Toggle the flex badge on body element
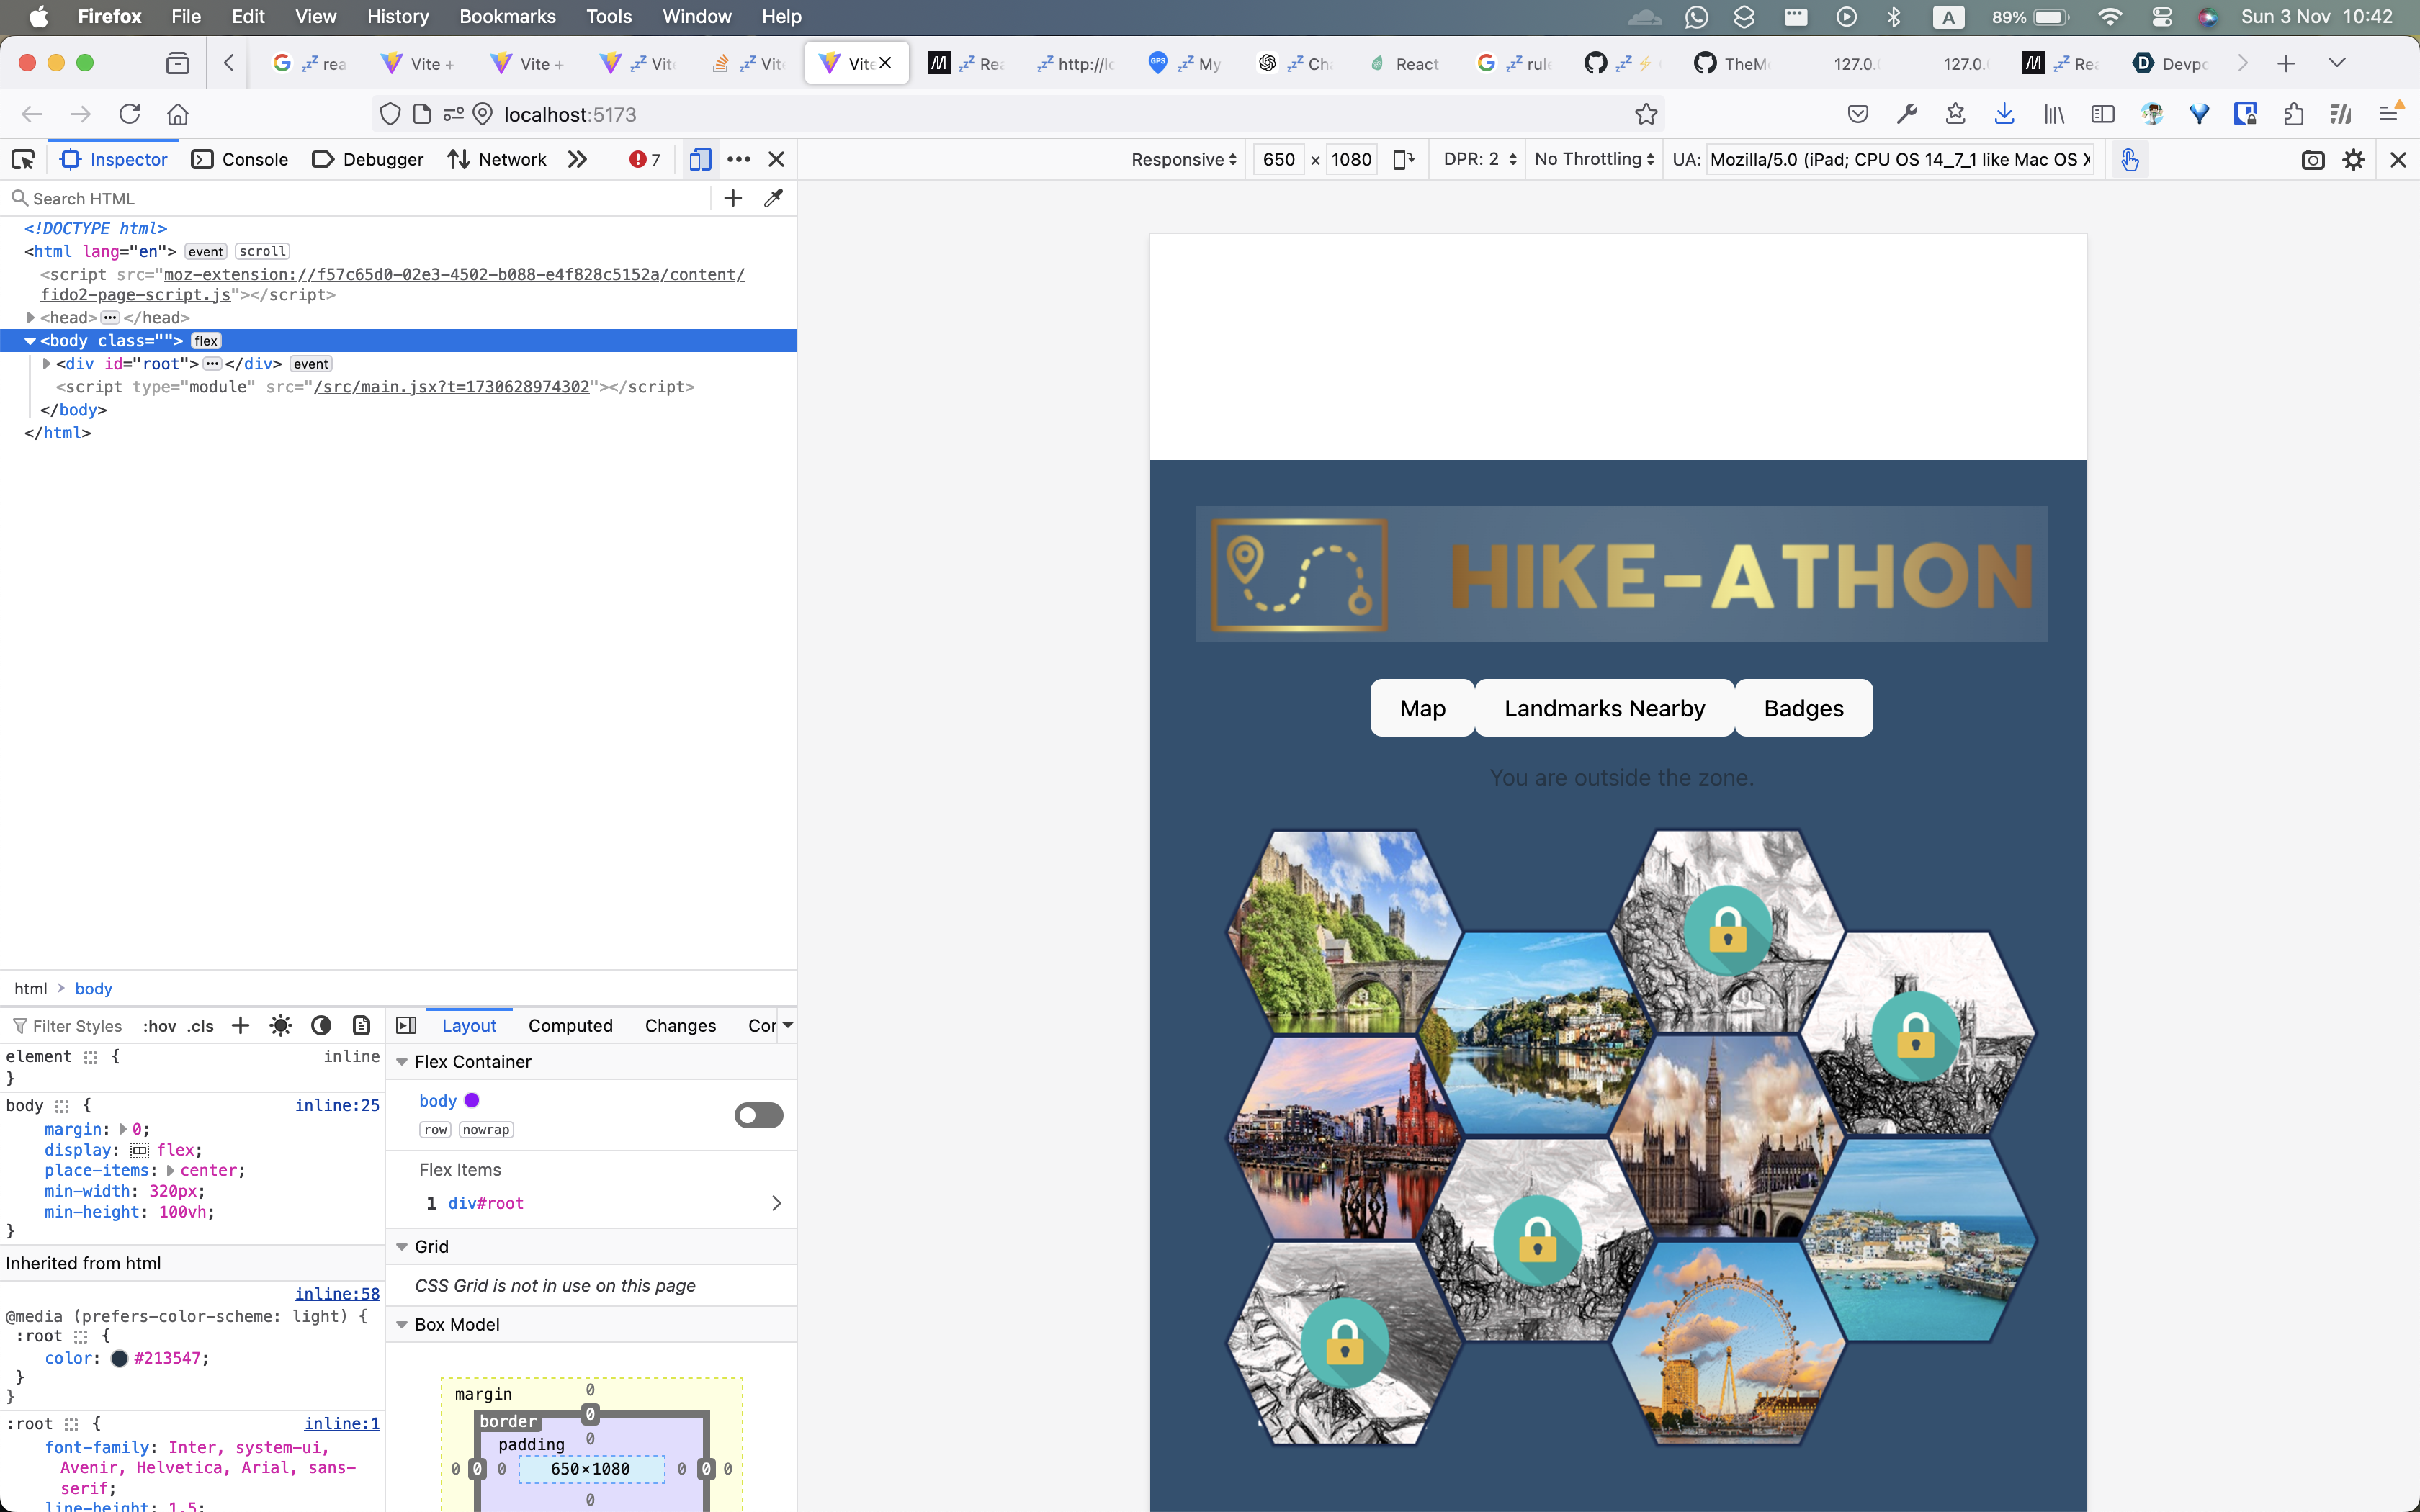The height and width of the screenshot is (1512, 2420). coord(206,341)
